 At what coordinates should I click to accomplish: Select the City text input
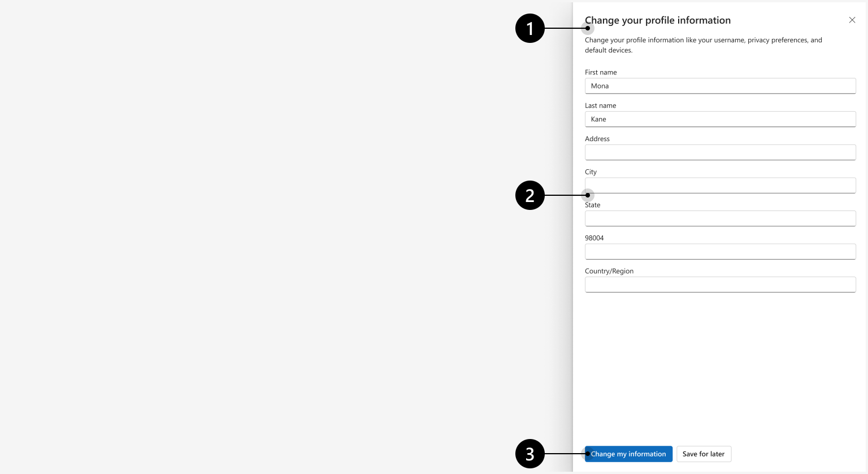(x=721, y=185)
